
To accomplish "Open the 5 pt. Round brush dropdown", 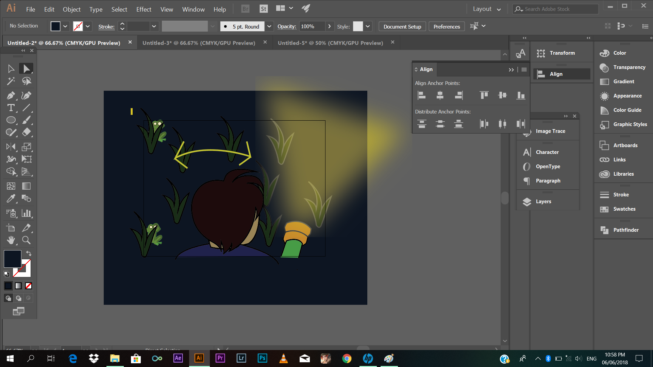I will click(x=269, y=27).
